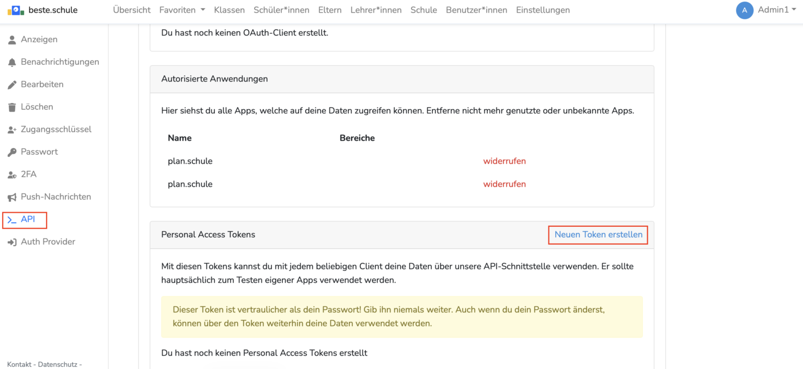Click the Löschen trash icon
This screenshot has width=803, height=369.
(x=12, y=107)
